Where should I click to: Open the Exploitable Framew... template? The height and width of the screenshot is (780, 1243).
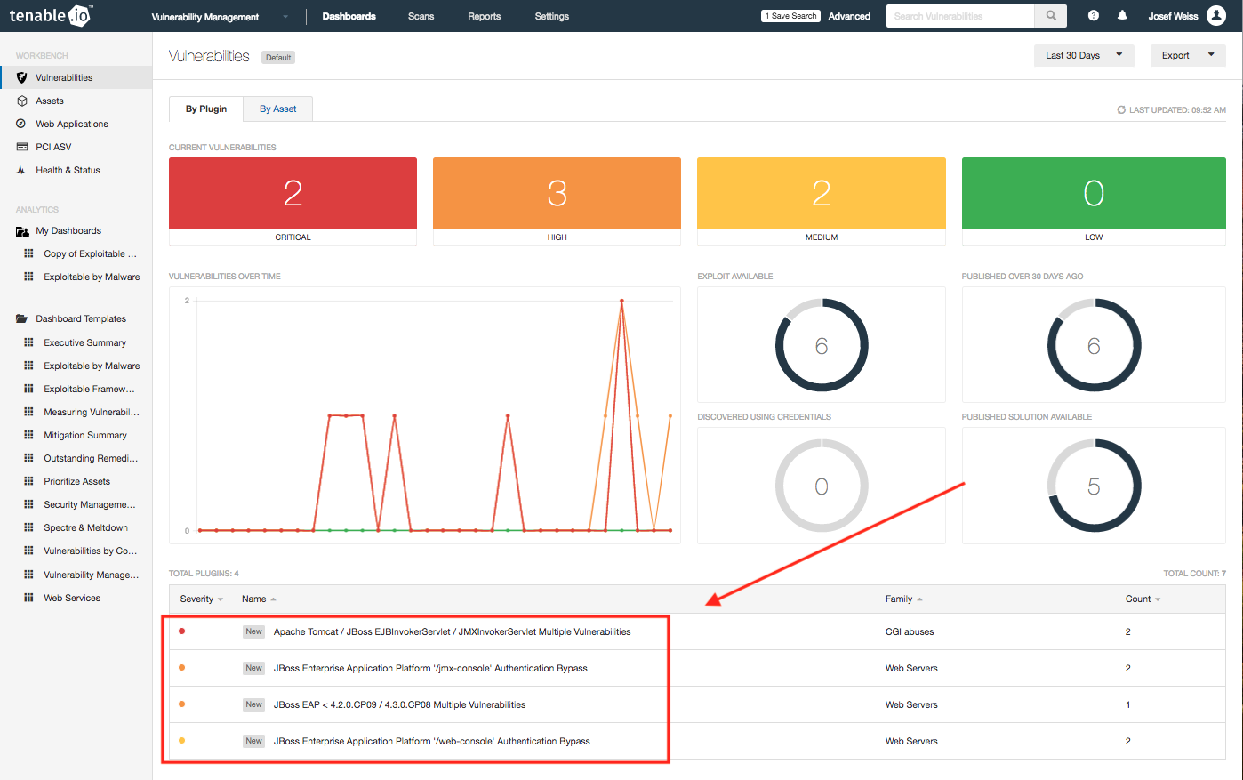(90, 389)
